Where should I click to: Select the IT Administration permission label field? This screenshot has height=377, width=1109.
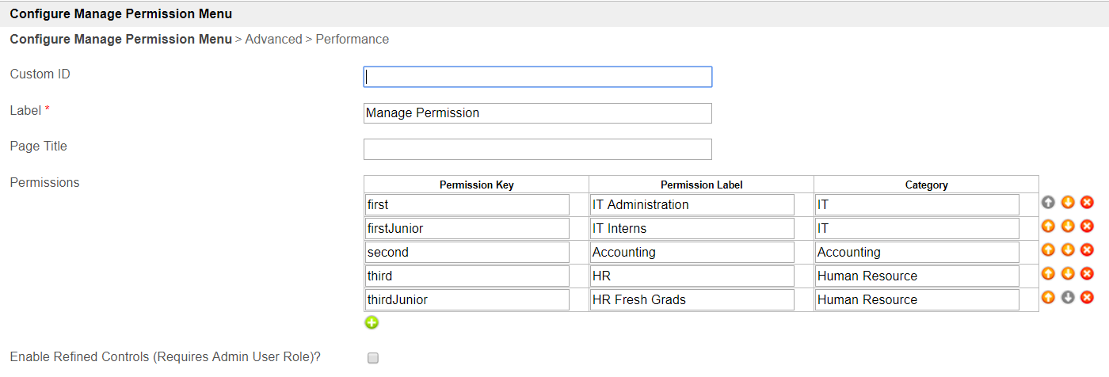tap(692, 204)
